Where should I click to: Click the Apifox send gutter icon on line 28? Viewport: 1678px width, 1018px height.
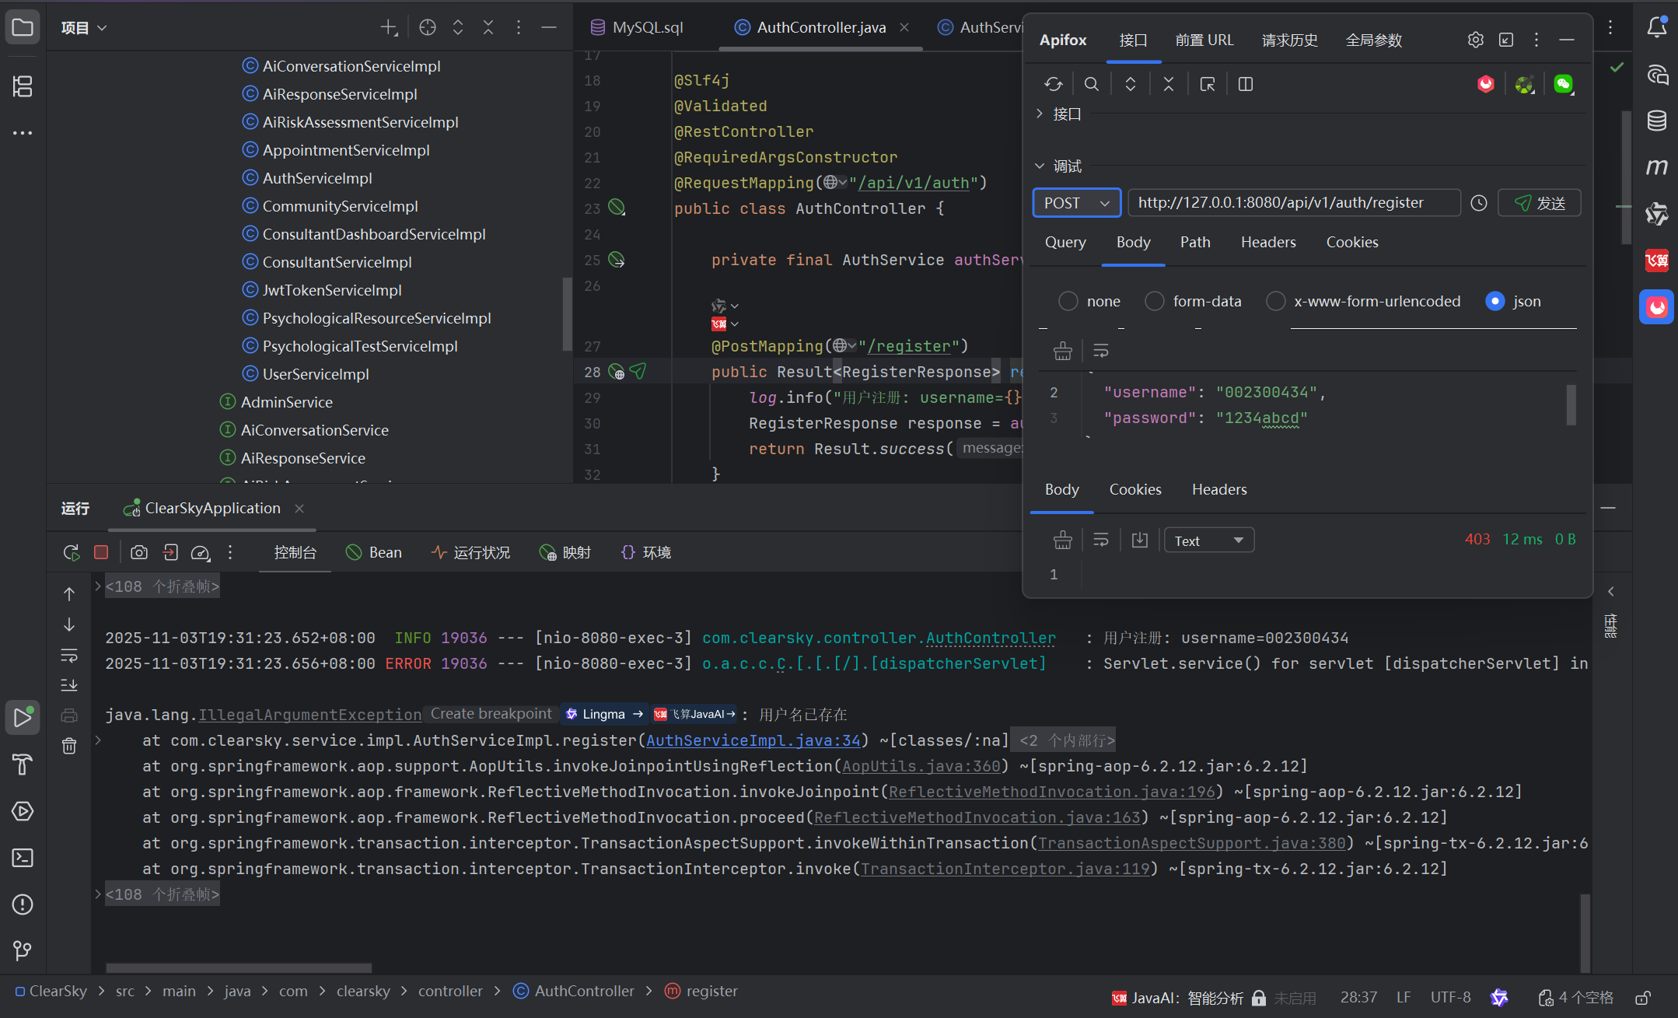(638, 371)
